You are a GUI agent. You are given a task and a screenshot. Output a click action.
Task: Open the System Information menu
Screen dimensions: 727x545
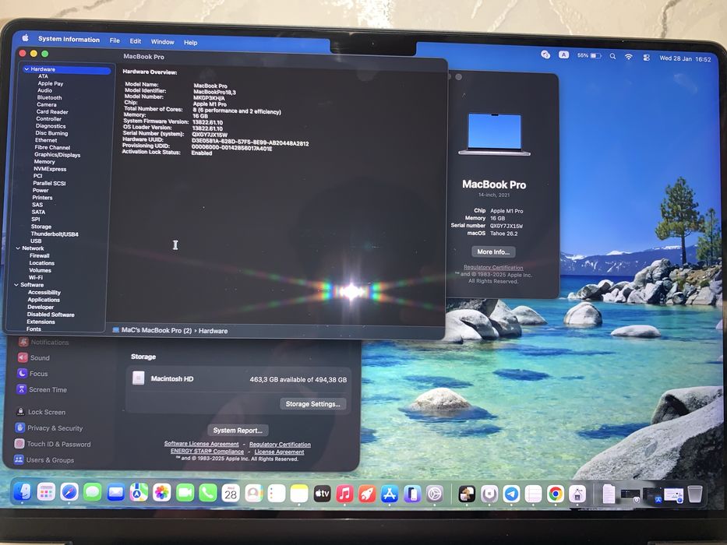tap(69, 40)
